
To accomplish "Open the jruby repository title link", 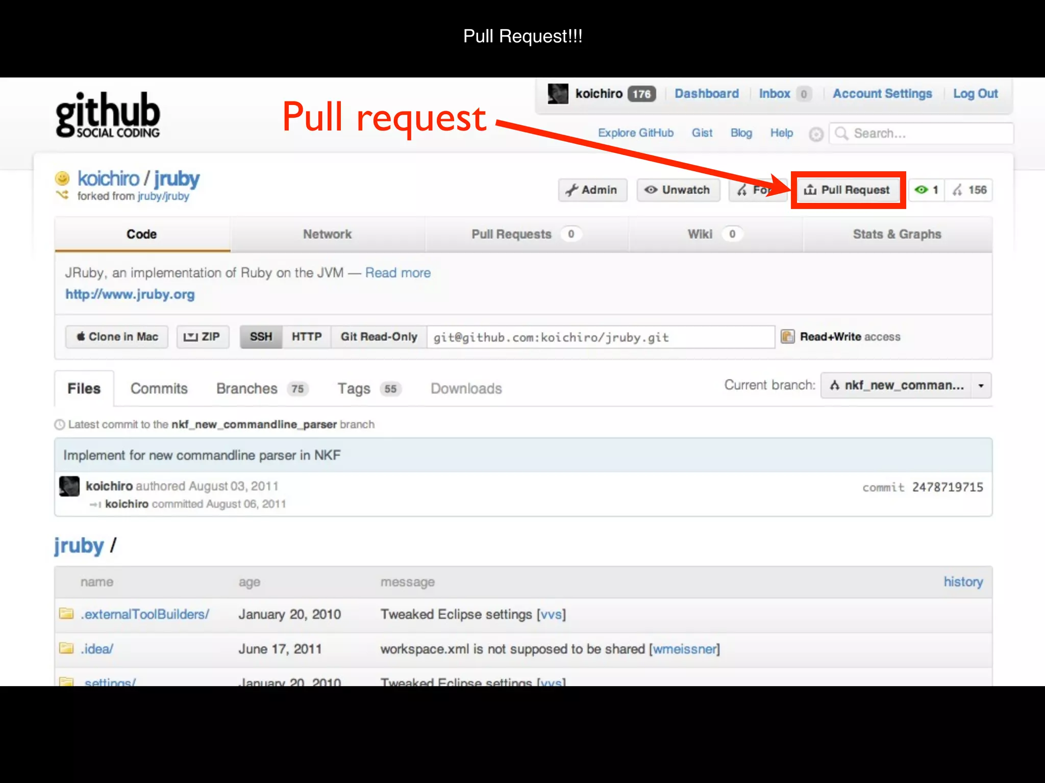I will click(177, 179).
